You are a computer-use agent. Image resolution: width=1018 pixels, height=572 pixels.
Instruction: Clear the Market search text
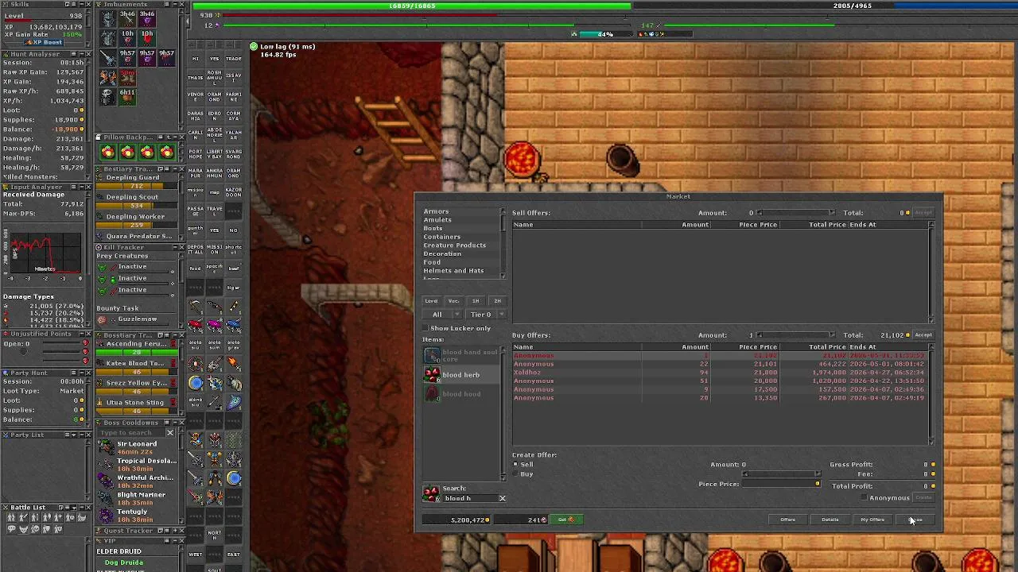502,499
